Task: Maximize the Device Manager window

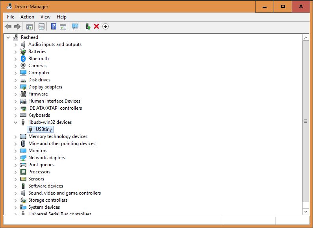Action: click(283, 7)
